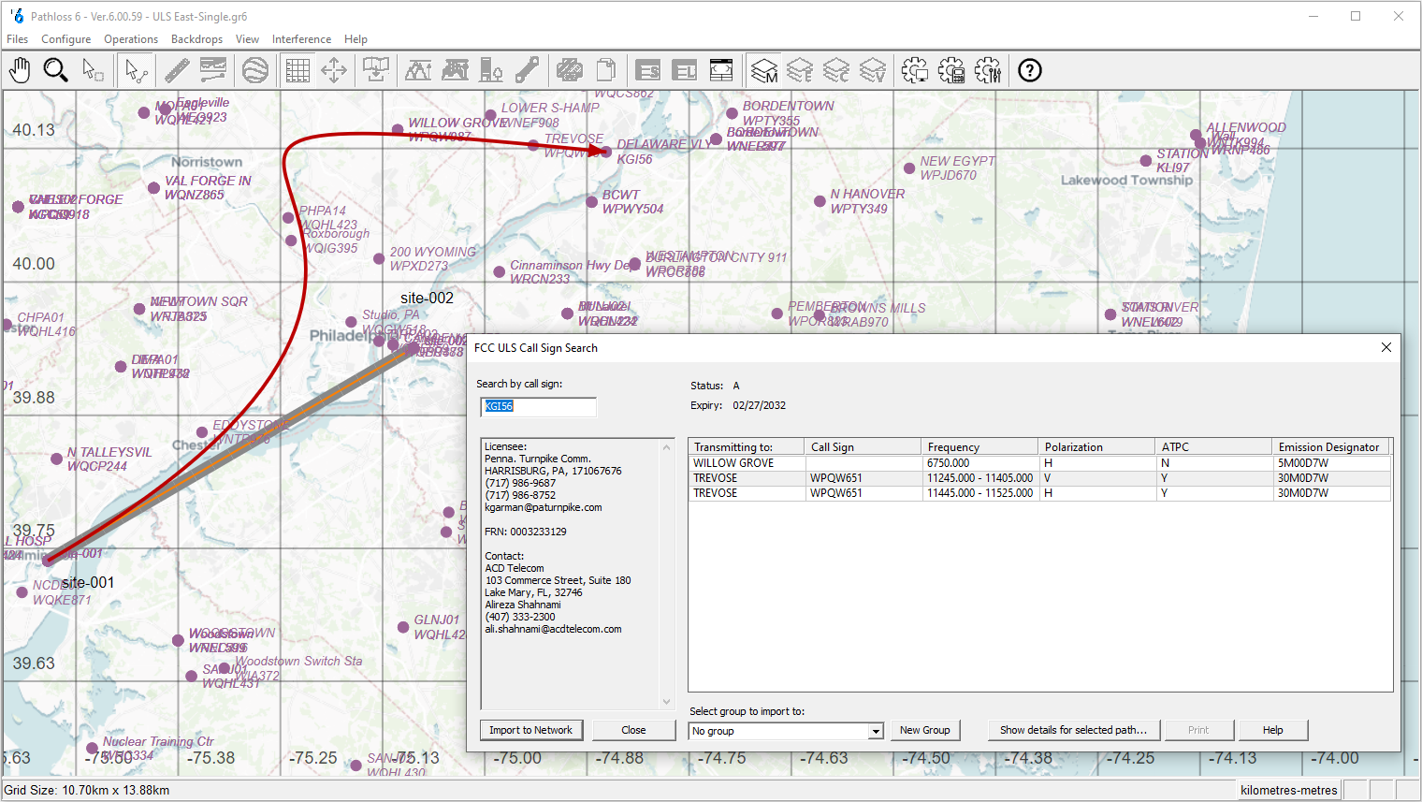1422x802 pixels.
Task: Click the globe backdrop icon
Action: (255, 70)
